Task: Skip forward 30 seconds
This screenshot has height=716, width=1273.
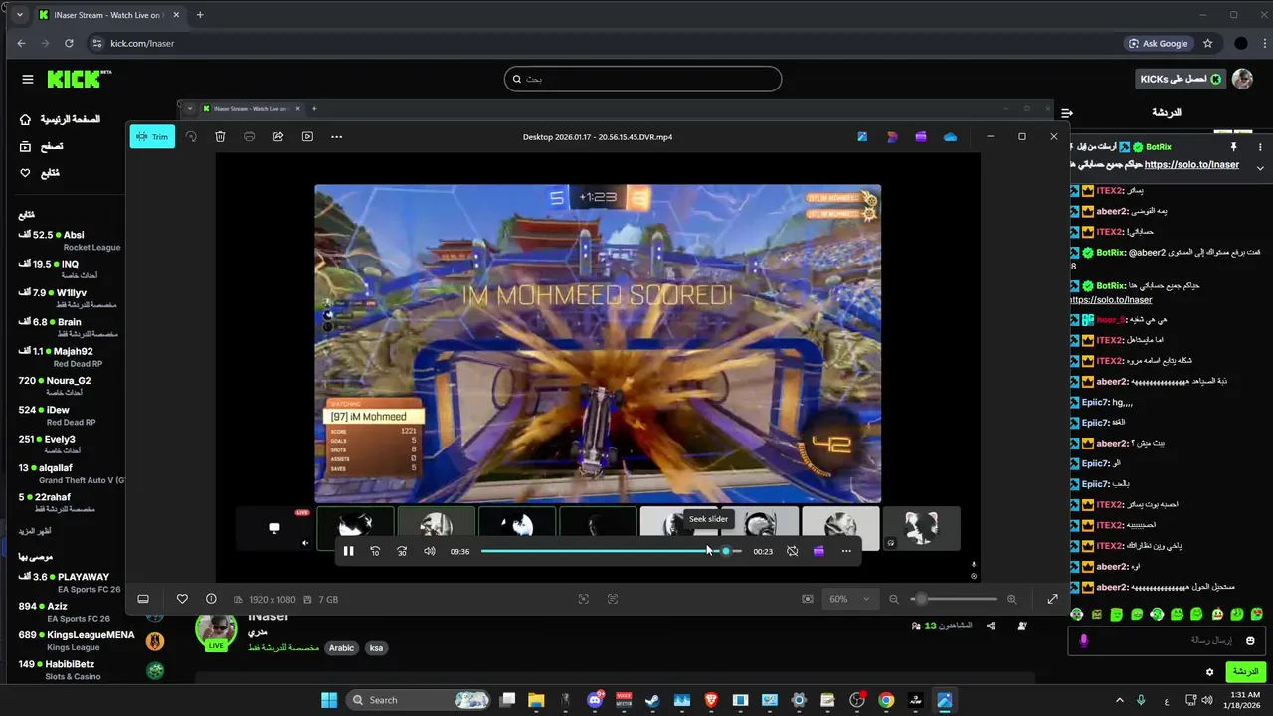Action: (x=402, y=551)
